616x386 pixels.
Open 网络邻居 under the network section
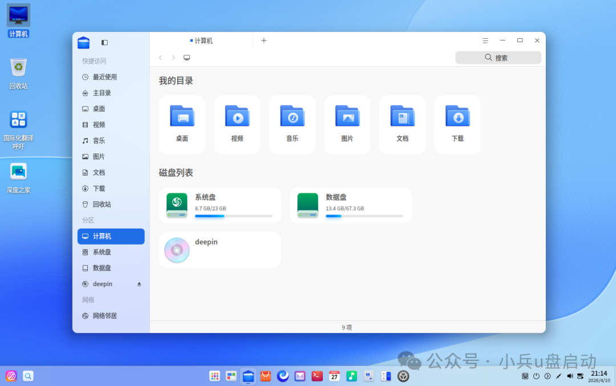103,315
